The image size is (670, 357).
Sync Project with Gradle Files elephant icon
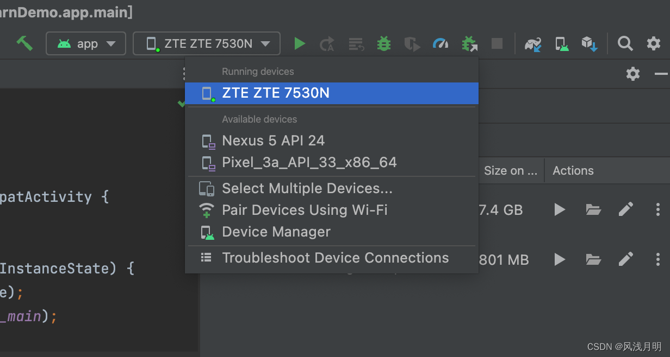533,44
